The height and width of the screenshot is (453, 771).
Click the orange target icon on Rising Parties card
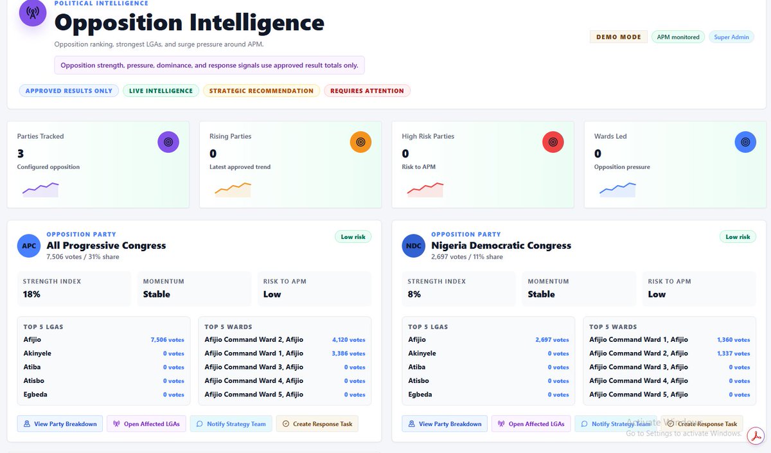pos(360,142)
